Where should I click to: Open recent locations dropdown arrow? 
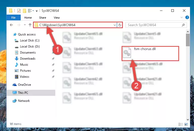point(25,25)
